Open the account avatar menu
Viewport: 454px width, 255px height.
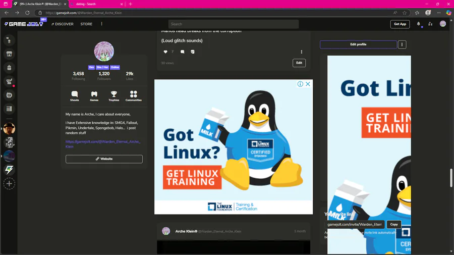pyautogui.click(x=443, y=24)
